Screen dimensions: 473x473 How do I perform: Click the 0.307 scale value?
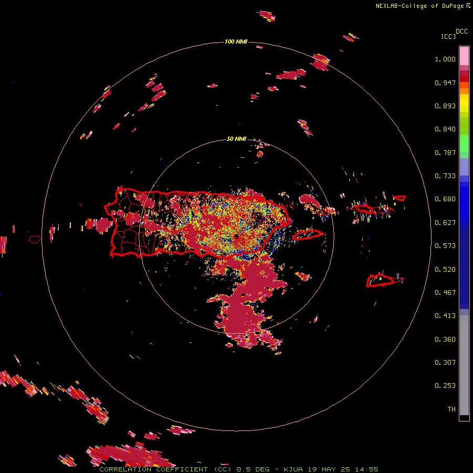[445, 363]
